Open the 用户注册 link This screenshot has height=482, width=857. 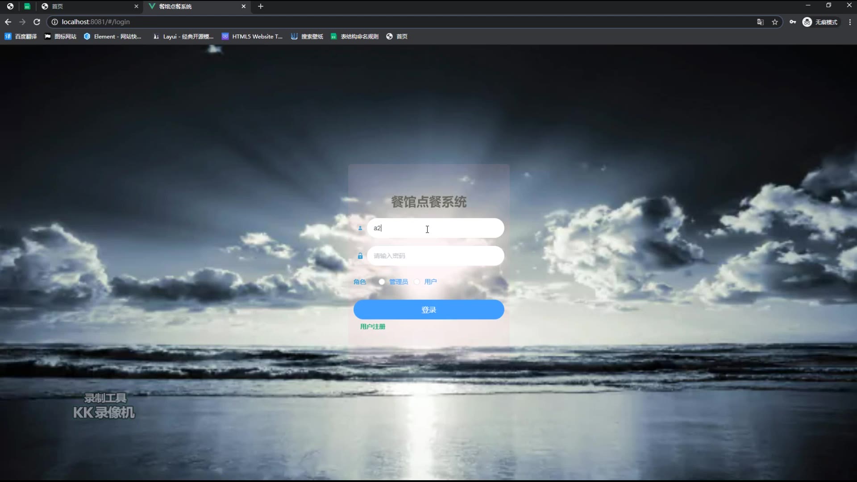pyautogui.click(x=373, y=327)
